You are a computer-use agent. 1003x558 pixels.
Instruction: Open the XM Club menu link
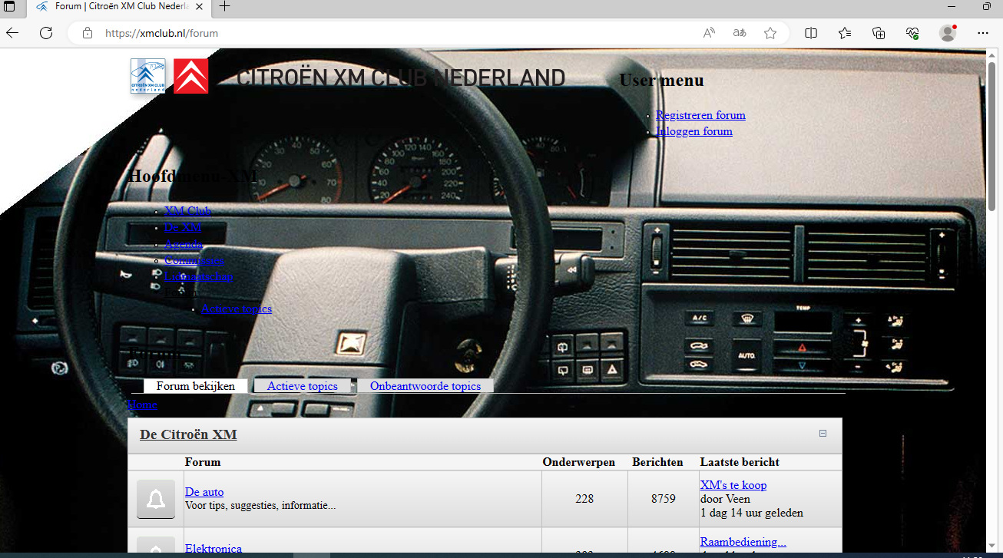[188, 211]
